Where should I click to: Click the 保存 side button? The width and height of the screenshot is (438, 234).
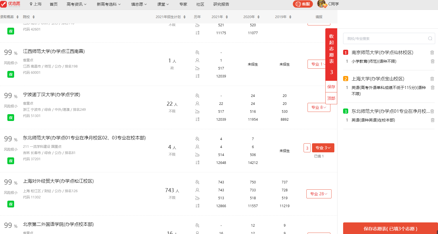[331, 87]
